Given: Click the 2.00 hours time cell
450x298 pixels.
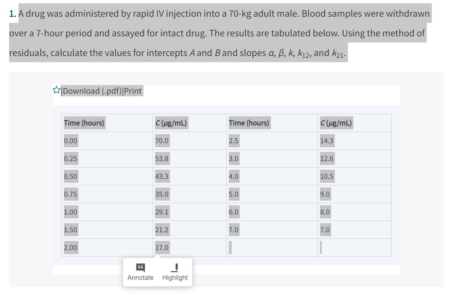Looking at the screenshot, I should click(70, 247).
